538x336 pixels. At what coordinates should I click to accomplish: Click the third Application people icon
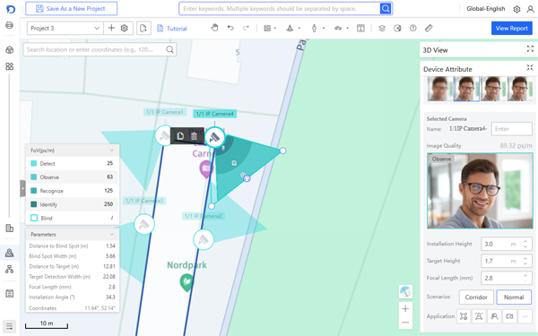(494, 316)
